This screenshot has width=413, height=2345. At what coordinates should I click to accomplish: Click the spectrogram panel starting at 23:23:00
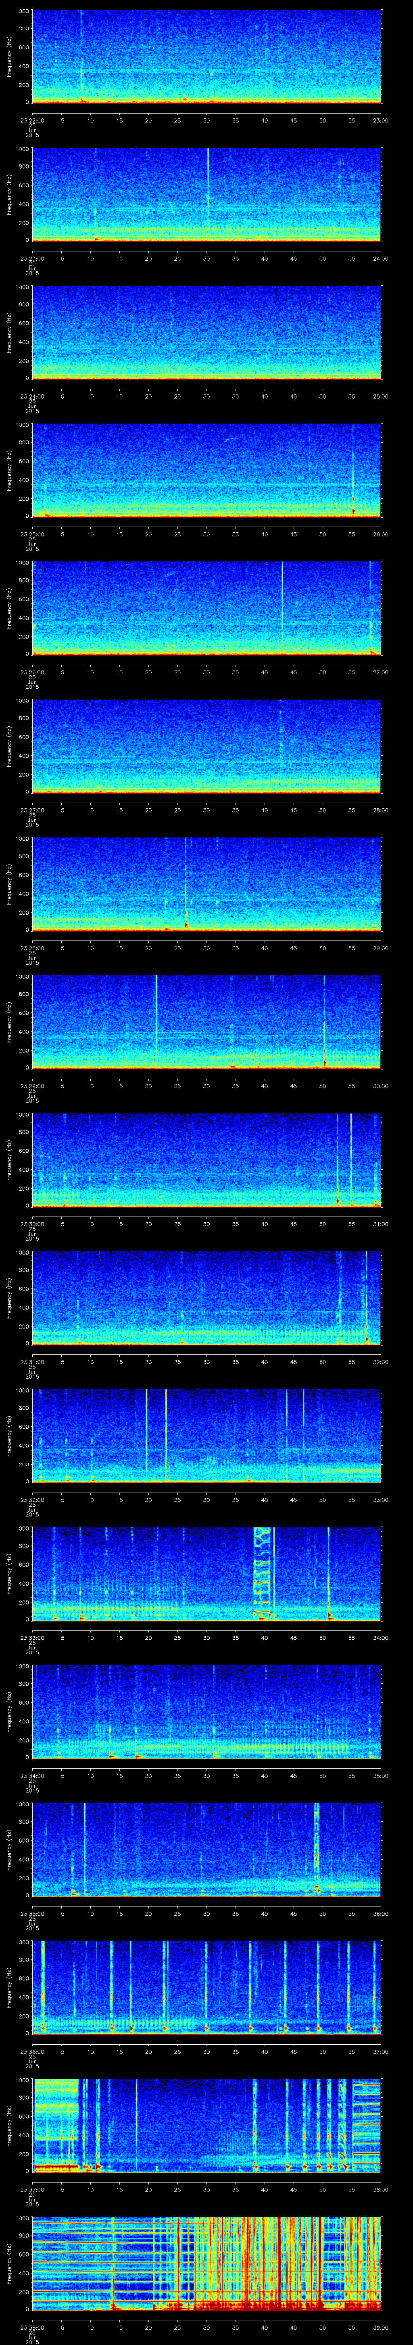(x=207, y=194)
